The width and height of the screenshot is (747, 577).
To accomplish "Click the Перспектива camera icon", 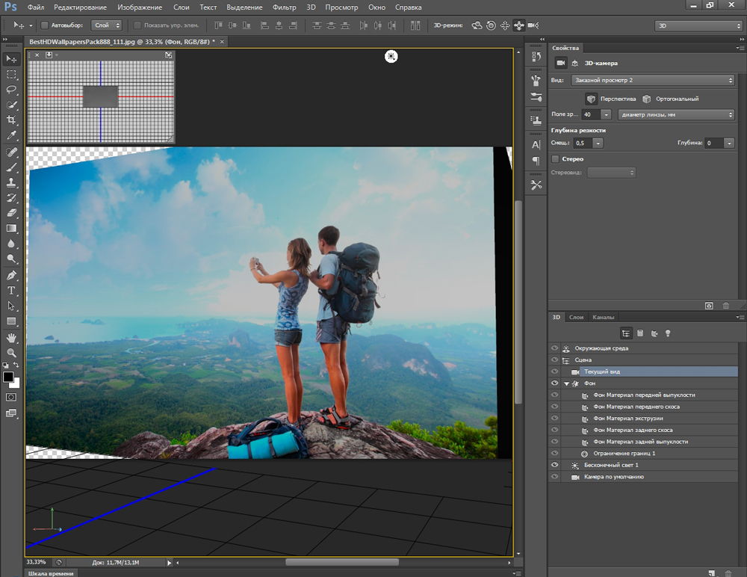I will click(x=590, y=99).
